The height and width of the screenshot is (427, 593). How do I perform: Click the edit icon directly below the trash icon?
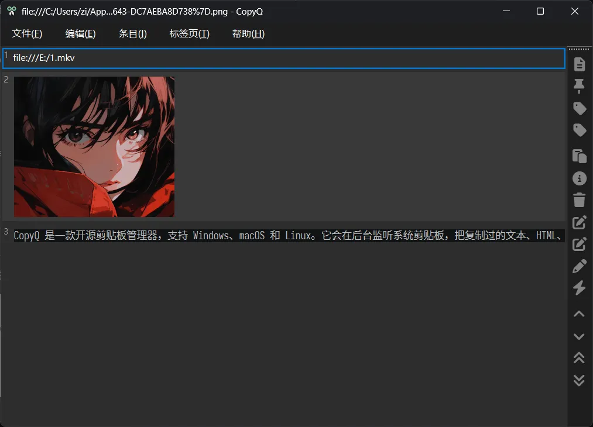pyautogui.click(x=579, y=223)
